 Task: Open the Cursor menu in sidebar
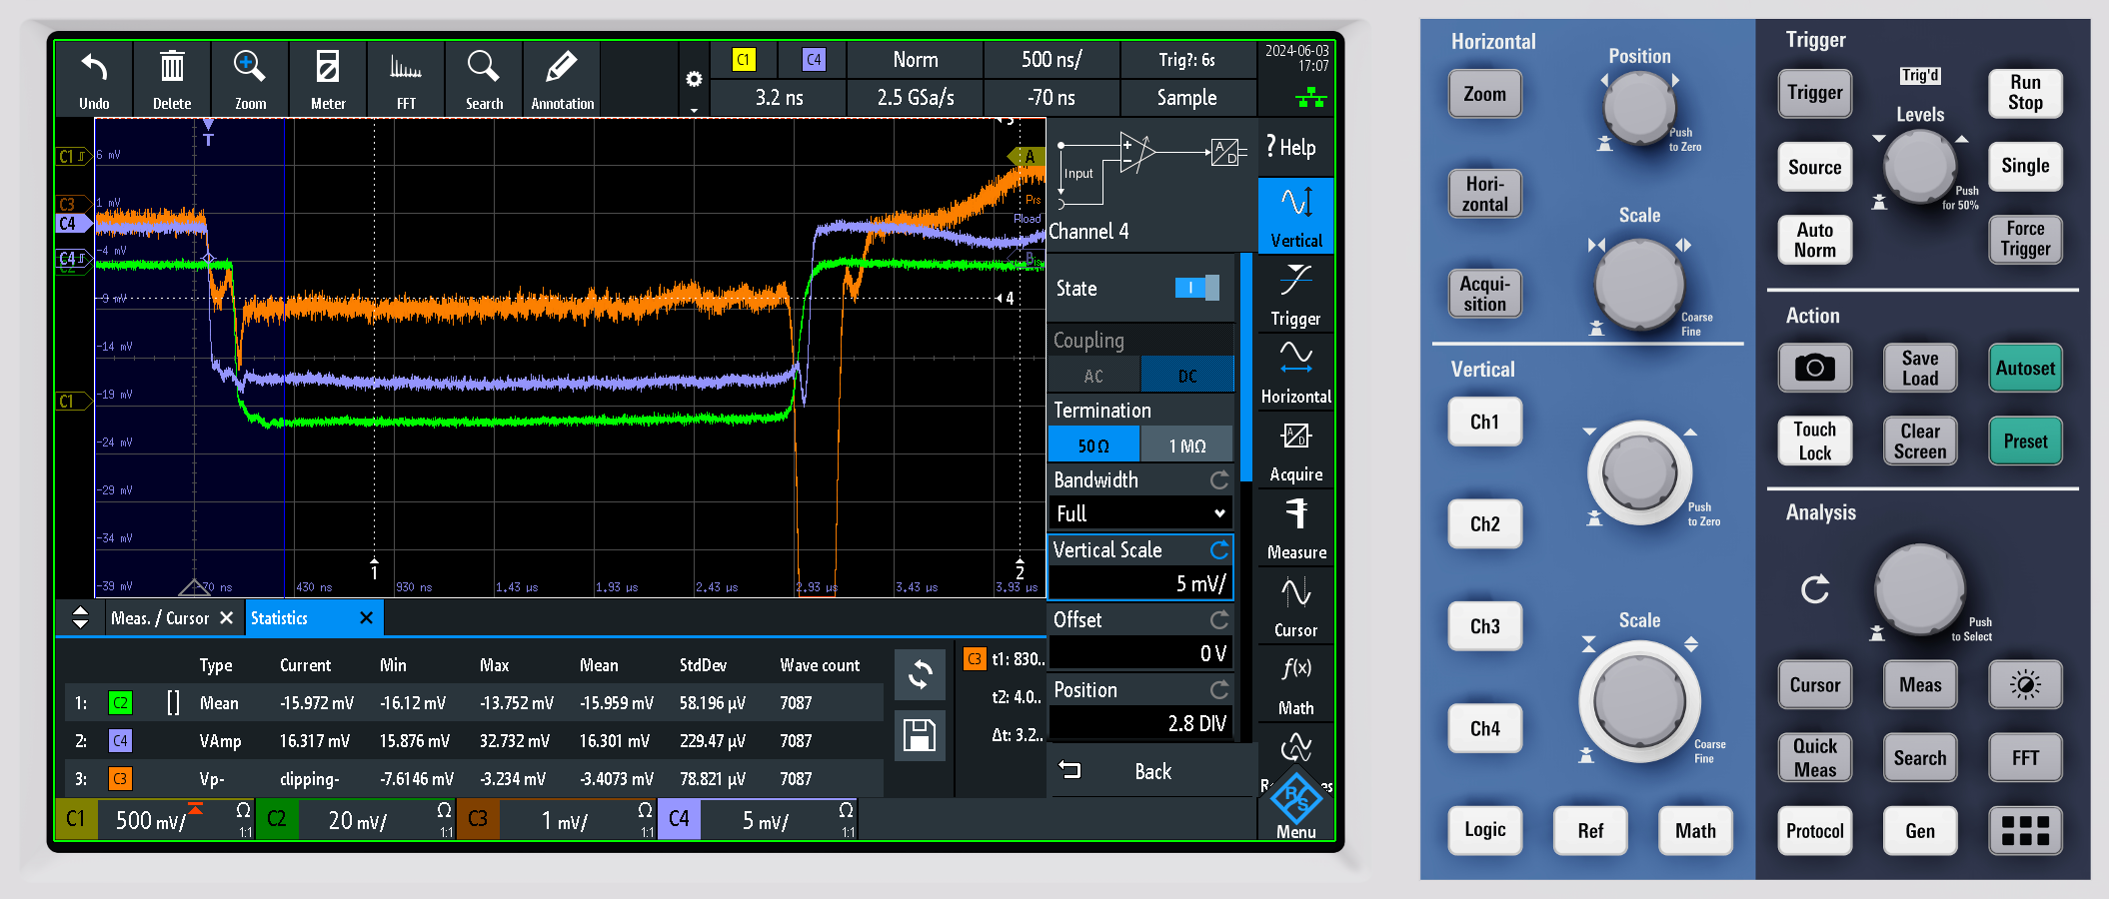click(x=1295, y=606)
